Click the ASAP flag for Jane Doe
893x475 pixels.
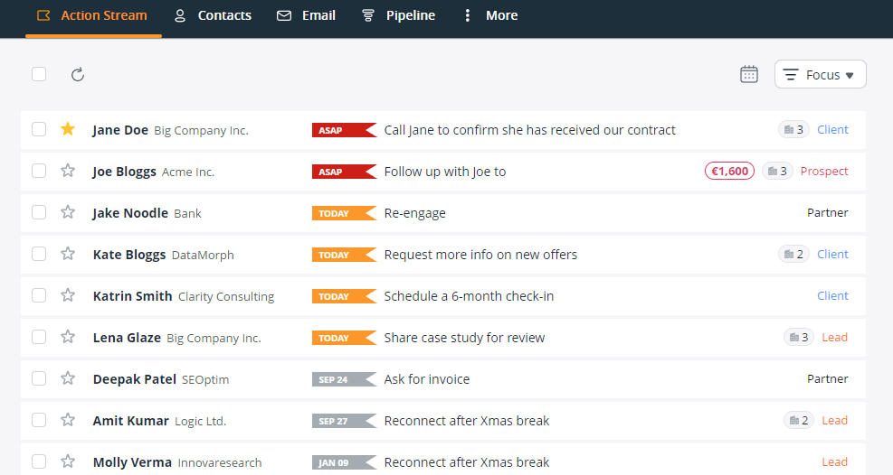pyautogui.click(x=344, y=130)
